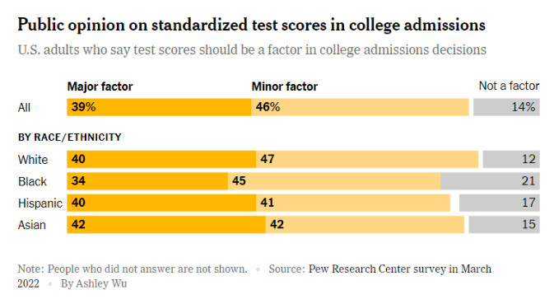Image resolution: width=554 pixels, height=299 pixels.
Task: Click the chart title about standardized test scores
Action: (252, 25)
